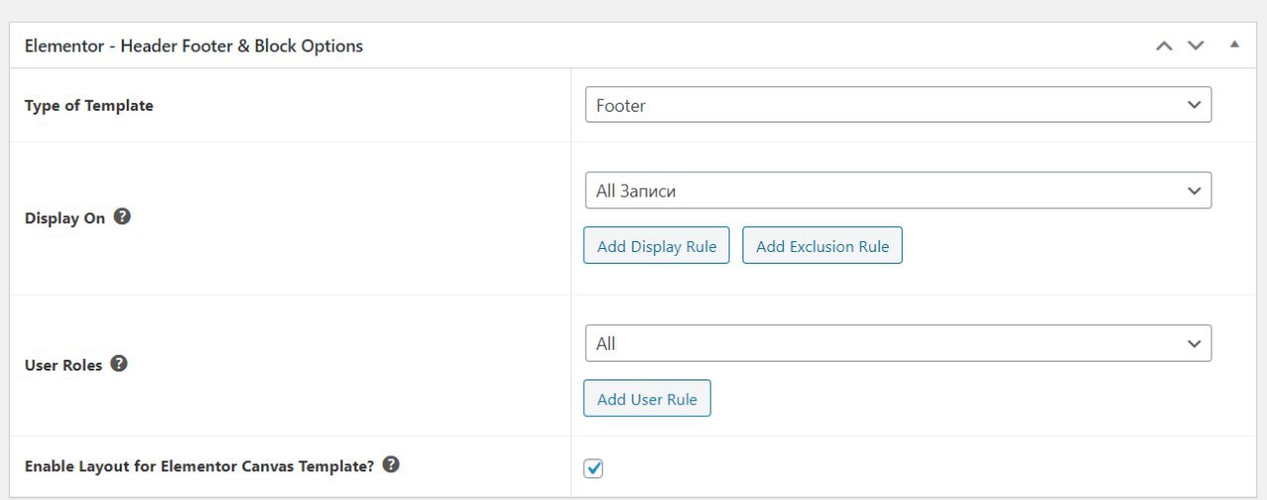Click the Move down arrow in panel header
This screenshot has width=1267, height=500.
click(1196, 45)
